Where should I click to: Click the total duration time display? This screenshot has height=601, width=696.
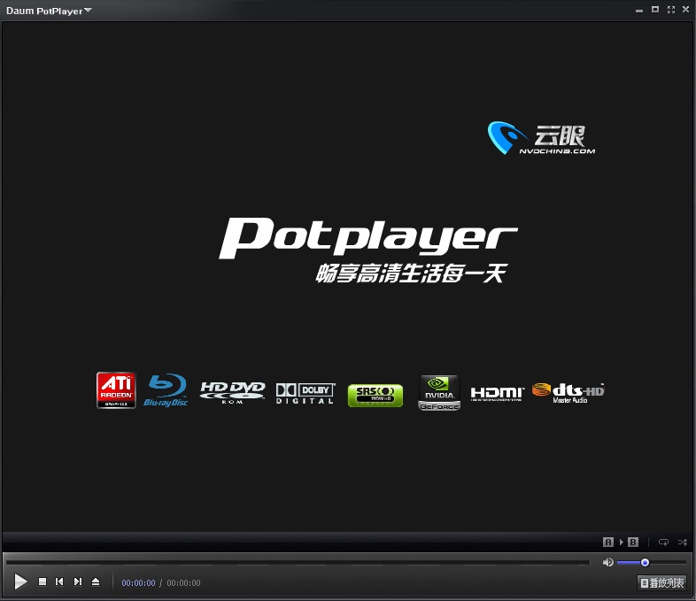coord(183,582)
